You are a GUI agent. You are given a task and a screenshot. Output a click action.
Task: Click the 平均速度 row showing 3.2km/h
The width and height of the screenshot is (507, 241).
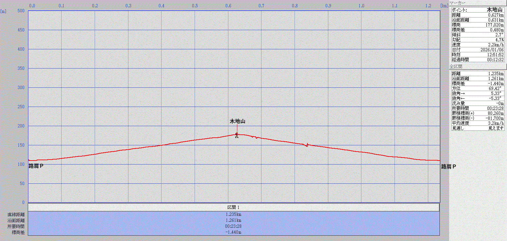click(x=478, y=123)
